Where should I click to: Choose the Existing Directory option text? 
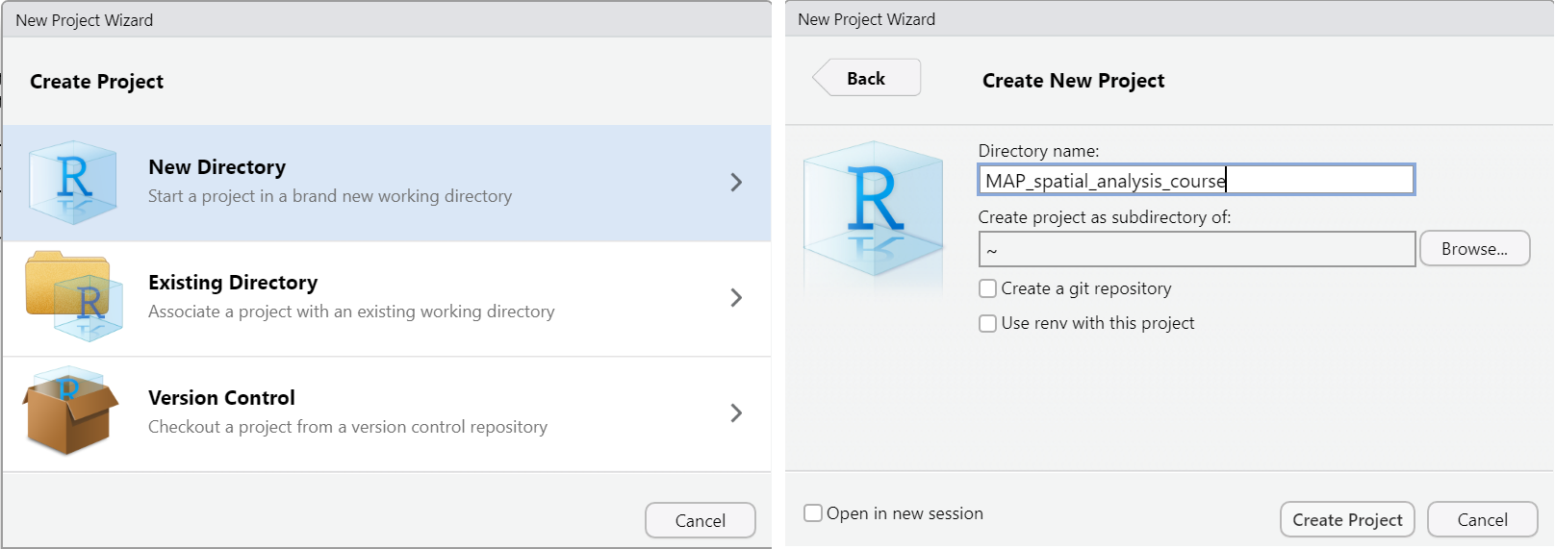point(233,283)
